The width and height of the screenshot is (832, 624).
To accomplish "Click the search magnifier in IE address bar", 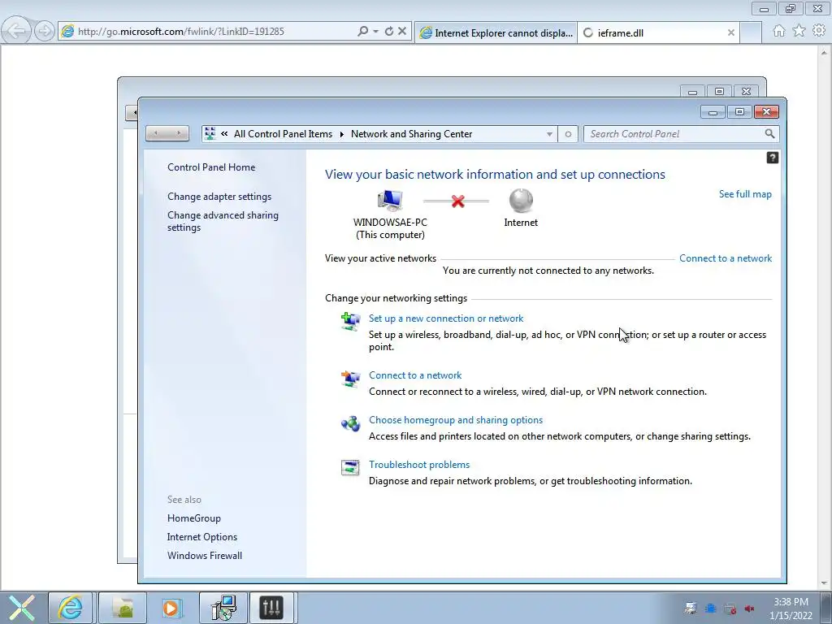I will (x=363, y=32).
